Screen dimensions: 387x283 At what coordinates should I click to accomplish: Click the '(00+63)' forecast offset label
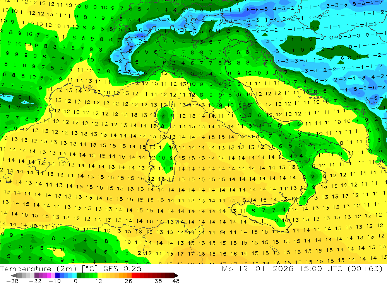tap(365, 269)
